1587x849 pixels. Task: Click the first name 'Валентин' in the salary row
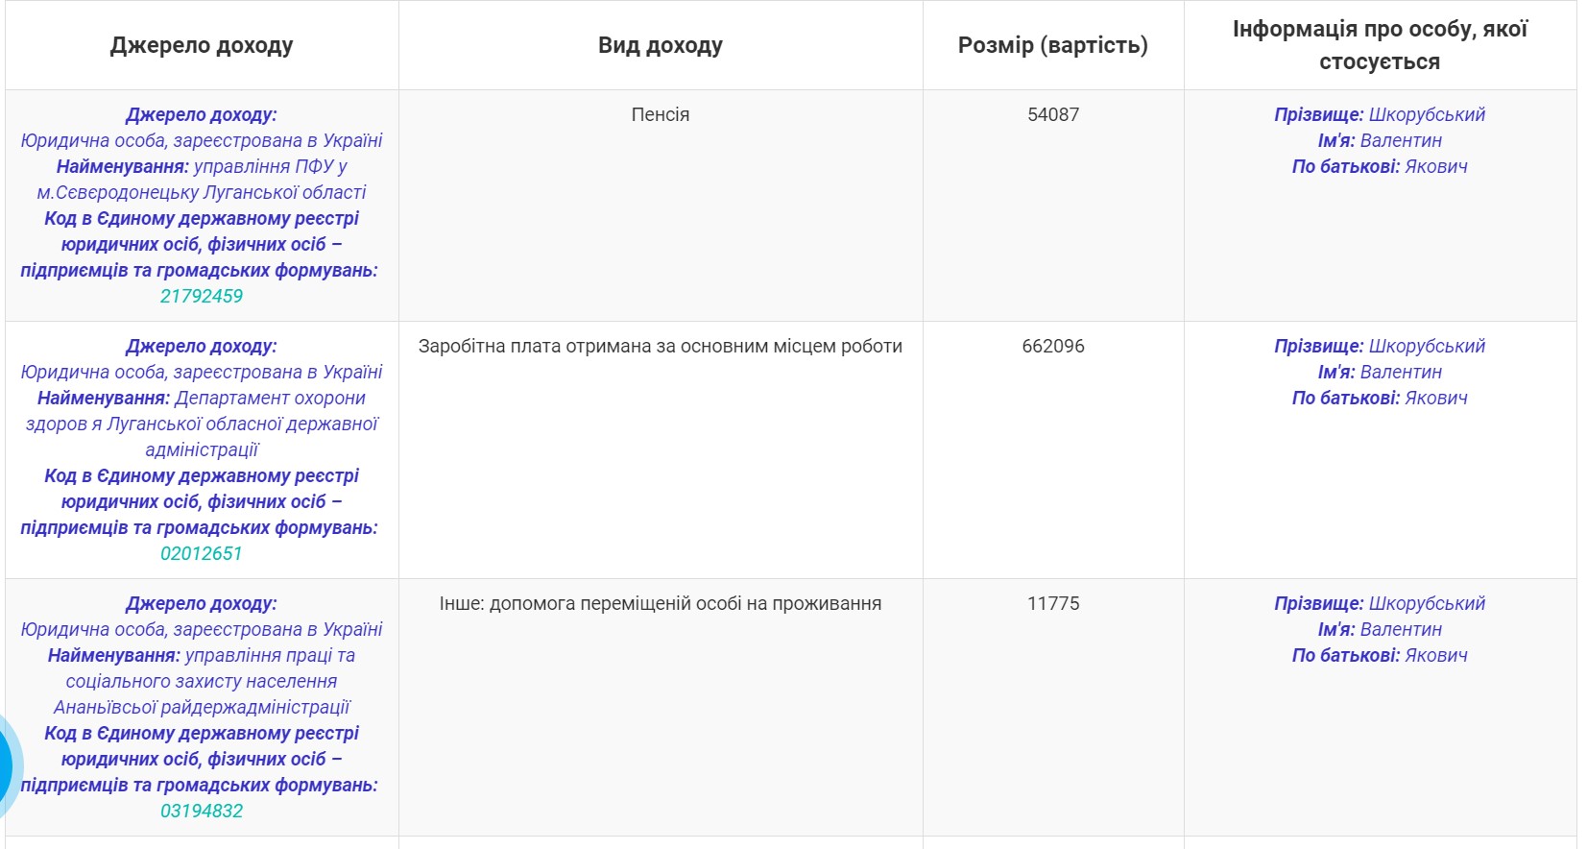tap(1401, 372)
